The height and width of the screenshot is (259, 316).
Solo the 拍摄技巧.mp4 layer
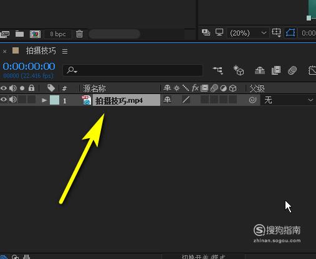click(22, 100)
